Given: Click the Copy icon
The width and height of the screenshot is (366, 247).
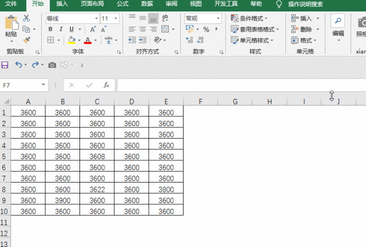Looking at the screenshot, I should 26,29.
